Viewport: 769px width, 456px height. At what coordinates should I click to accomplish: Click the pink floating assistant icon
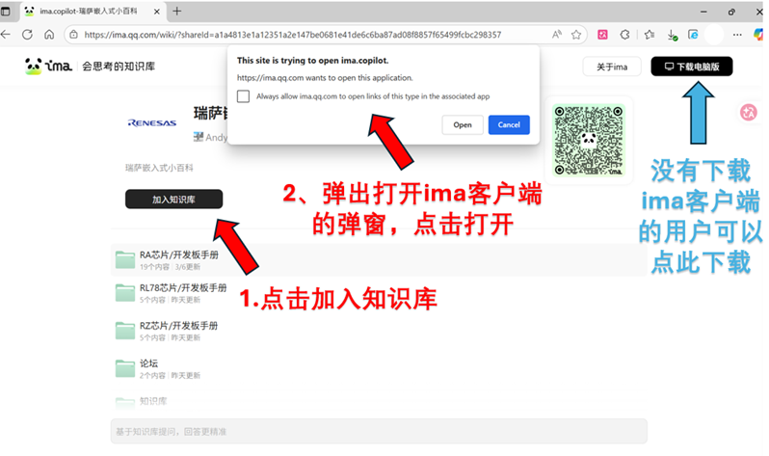pos(747,113)
